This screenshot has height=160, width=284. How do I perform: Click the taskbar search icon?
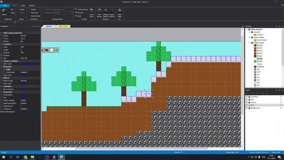pyautogui.click(x=11, y=157)
